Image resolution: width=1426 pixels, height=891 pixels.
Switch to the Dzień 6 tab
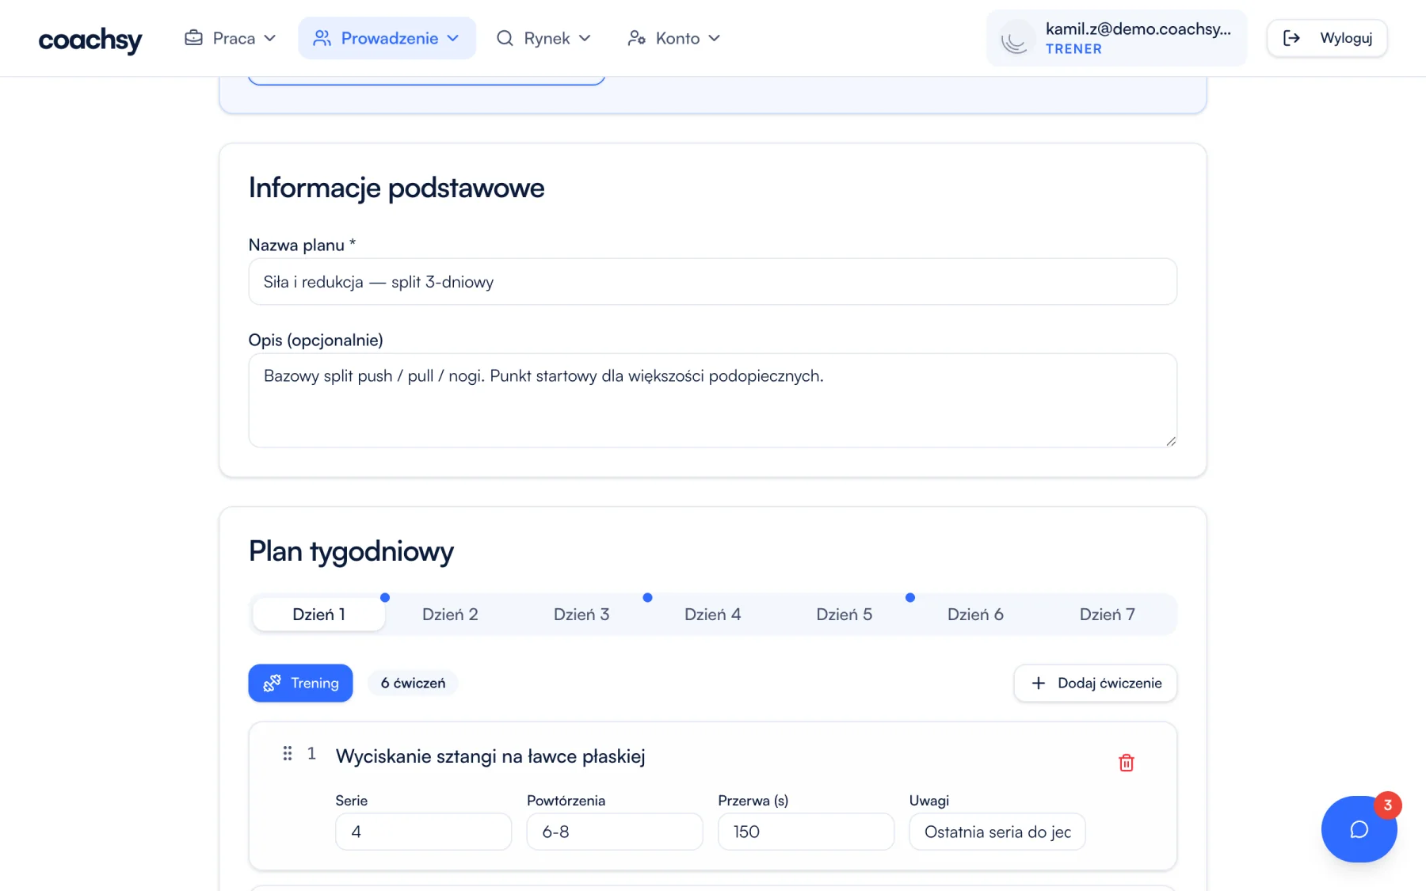[975, 615]
